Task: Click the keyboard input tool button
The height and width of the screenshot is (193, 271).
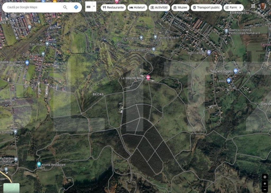Action: [88, 7]
